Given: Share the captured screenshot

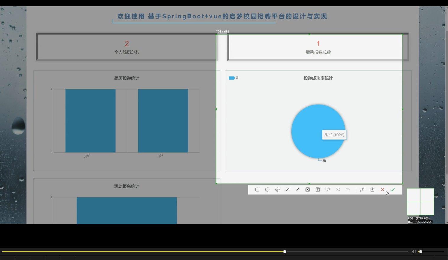Looking at the screenshot, I should [x=362, y=190].
